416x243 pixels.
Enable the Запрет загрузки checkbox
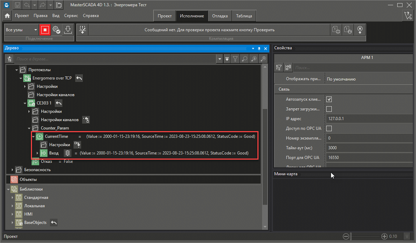[x=329, y=109]
